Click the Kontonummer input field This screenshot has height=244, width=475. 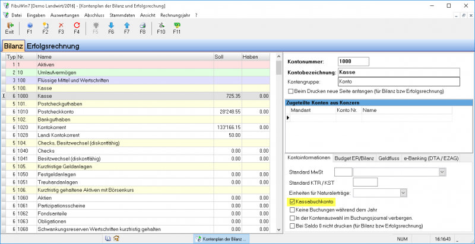click(x=353, y=62)
